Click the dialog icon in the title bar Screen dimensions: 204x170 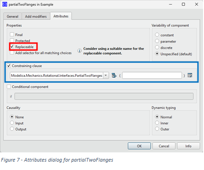[5, 4]
